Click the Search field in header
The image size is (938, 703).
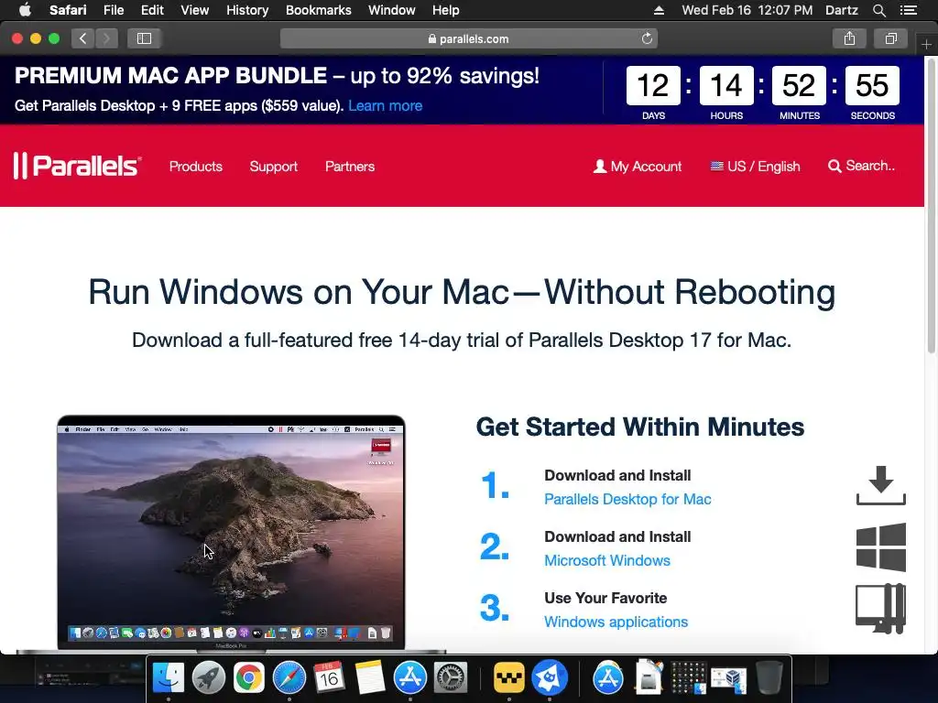coord(861,166)
